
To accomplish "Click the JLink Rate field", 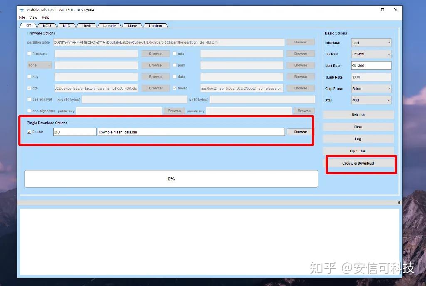I will (x=371, y=77).
